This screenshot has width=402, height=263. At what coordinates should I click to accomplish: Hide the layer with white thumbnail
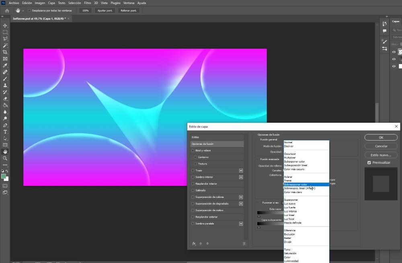click(x=394, y=66)
